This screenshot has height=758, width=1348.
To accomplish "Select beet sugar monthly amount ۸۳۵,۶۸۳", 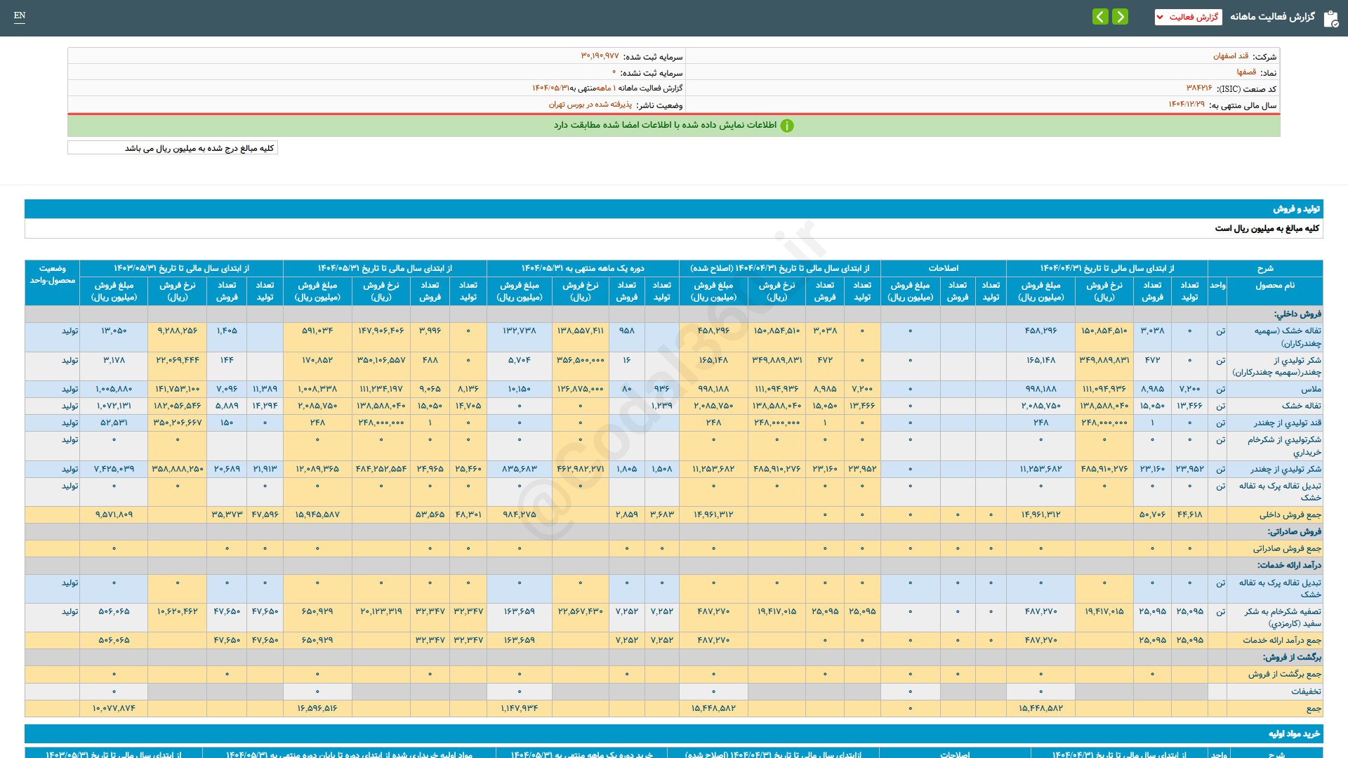I will tap(519, 469).
